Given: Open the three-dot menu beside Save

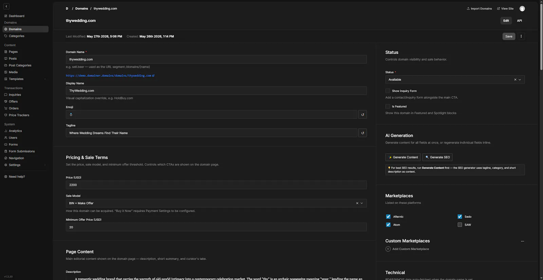Looking at the screenshot, I should click(521, 36).
